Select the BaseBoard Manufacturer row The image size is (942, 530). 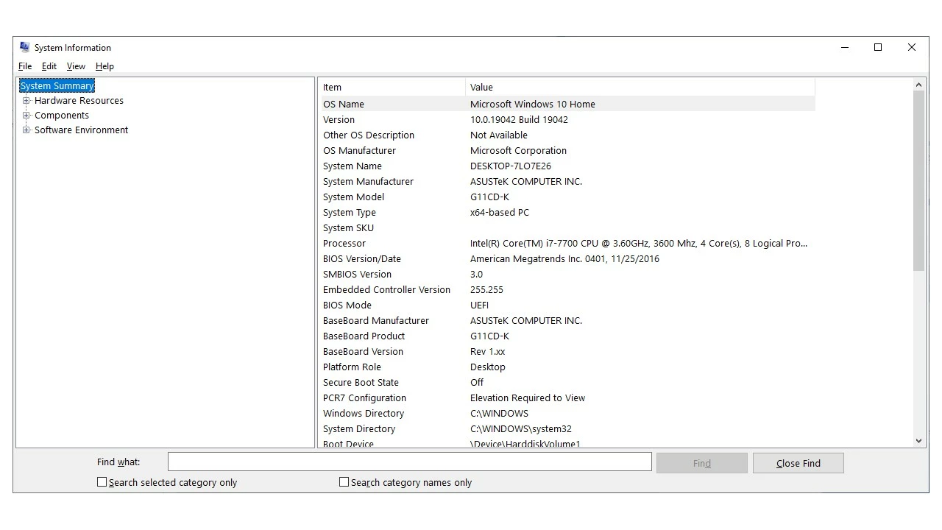tap(567, 320)
